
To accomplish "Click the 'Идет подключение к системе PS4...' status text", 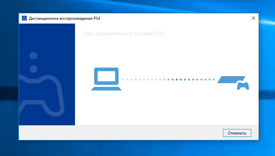I will tap(124, 33).
